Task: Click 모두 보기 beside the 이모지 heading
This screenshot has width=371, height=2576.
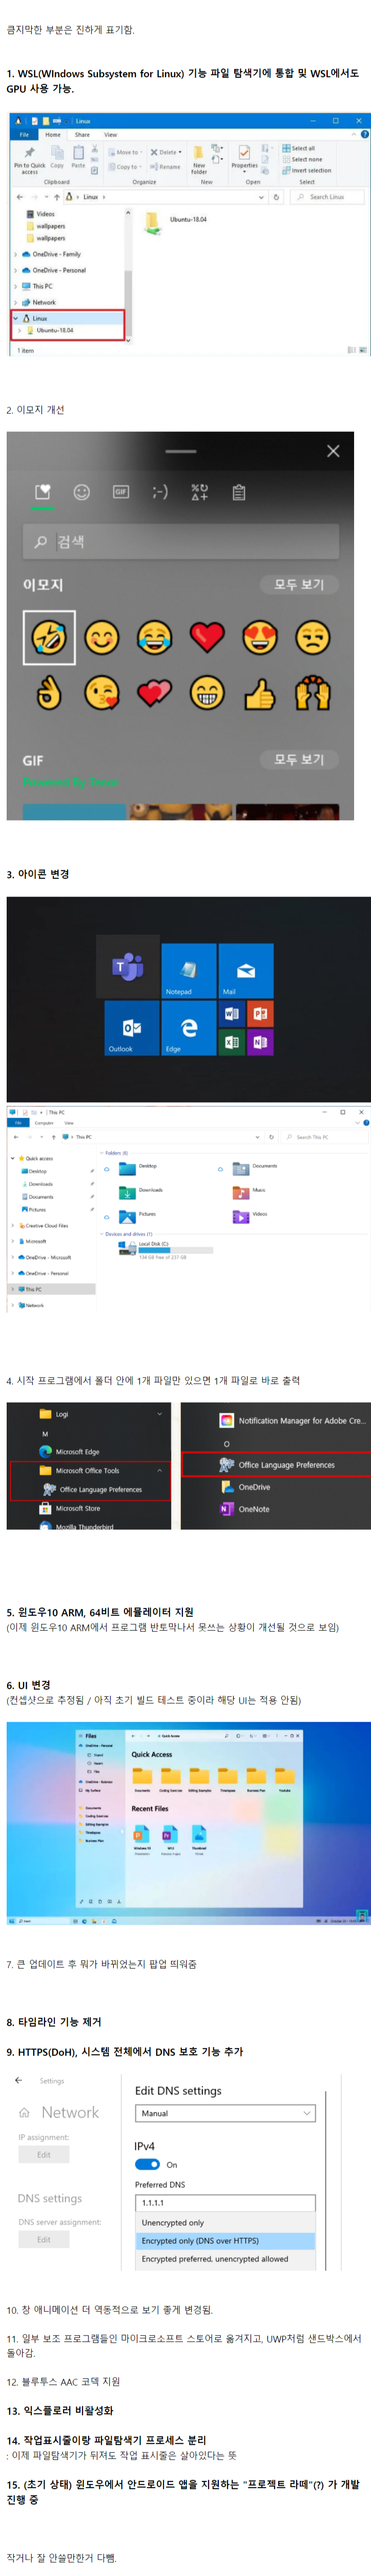Action: [x=299, y=584]
